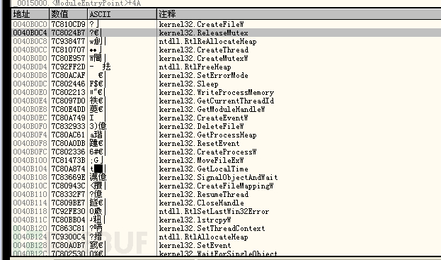Image resolution: width=441 pixels, height=260 pixels.
Task: Click value 7C938477
Action: pyautogui.click(x=69, y=41)
